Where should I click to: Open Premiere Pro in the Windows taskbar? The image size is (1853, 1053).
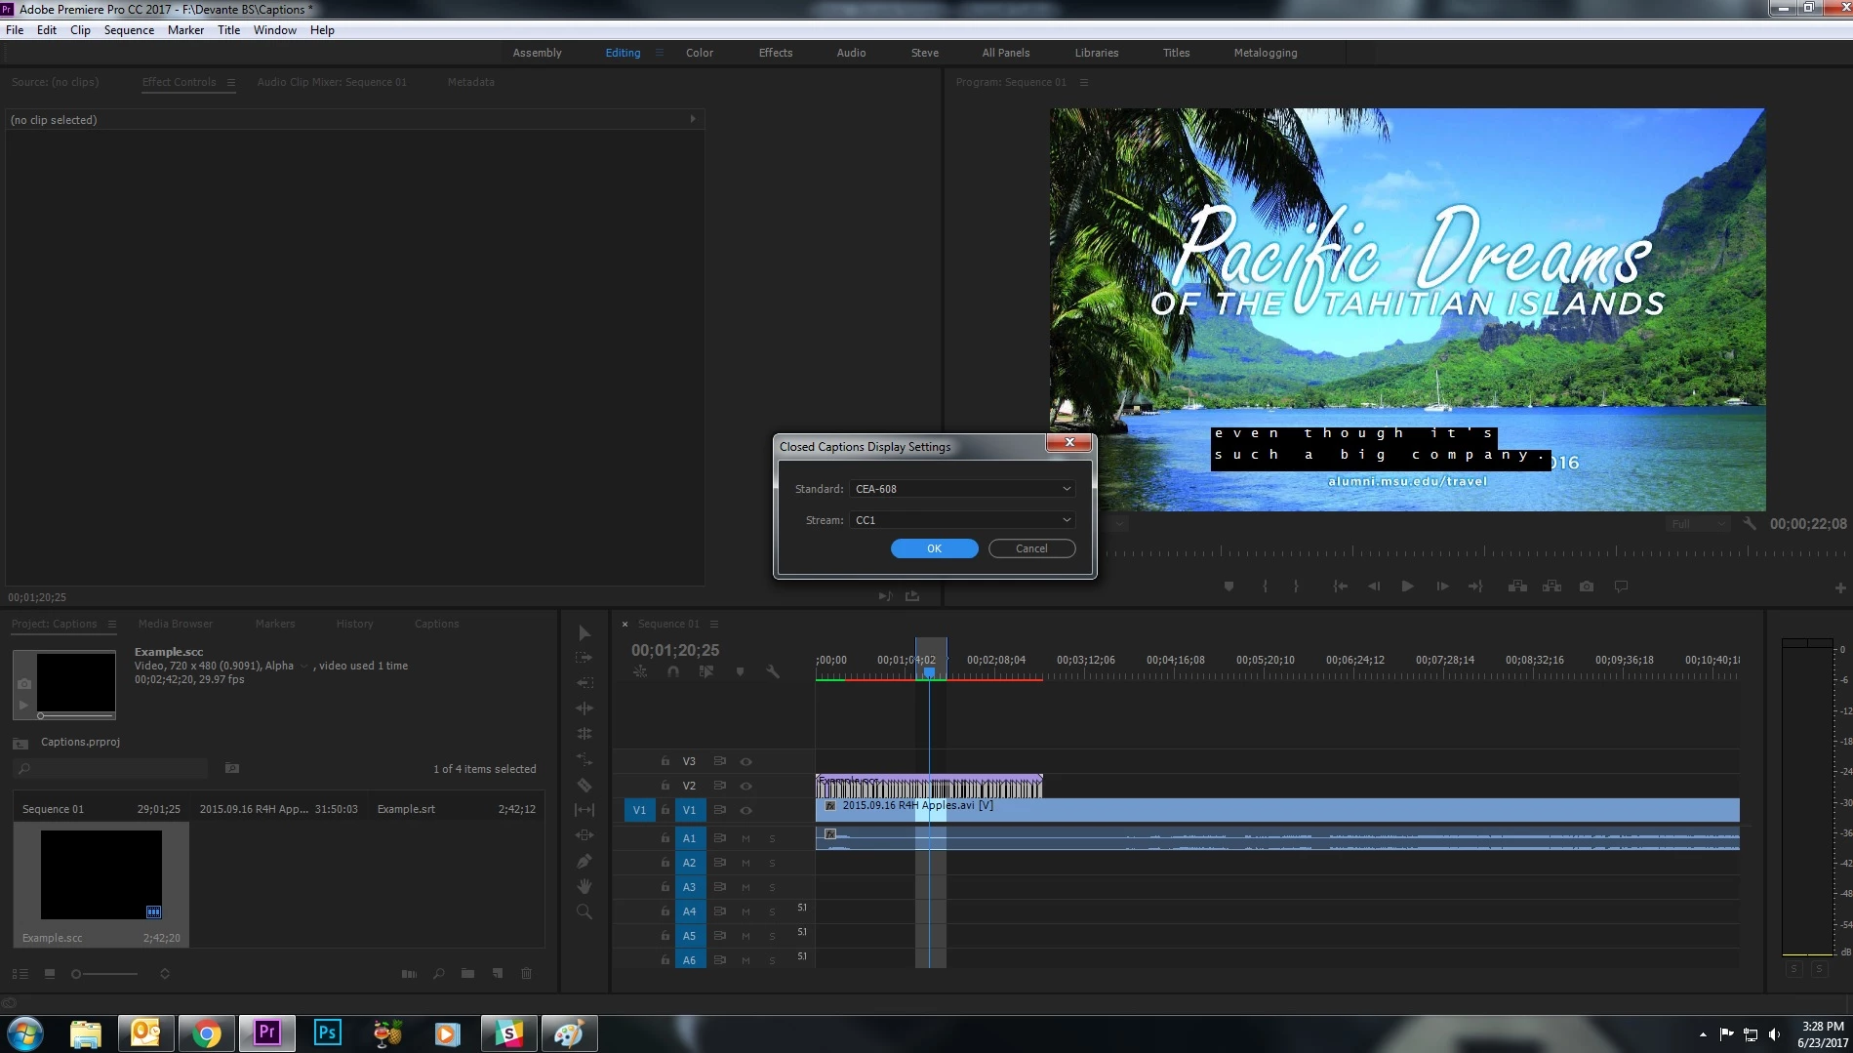pyautogui.click(x=267, y=1033)
